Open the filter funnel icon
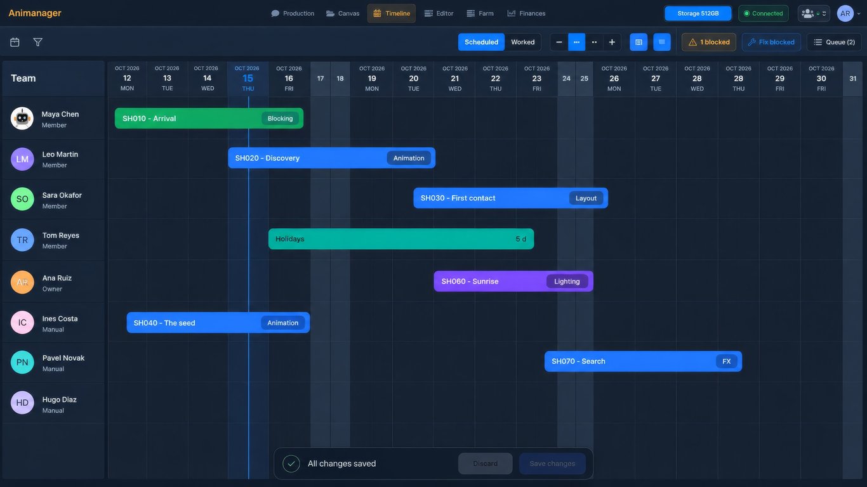 (38, 42)
